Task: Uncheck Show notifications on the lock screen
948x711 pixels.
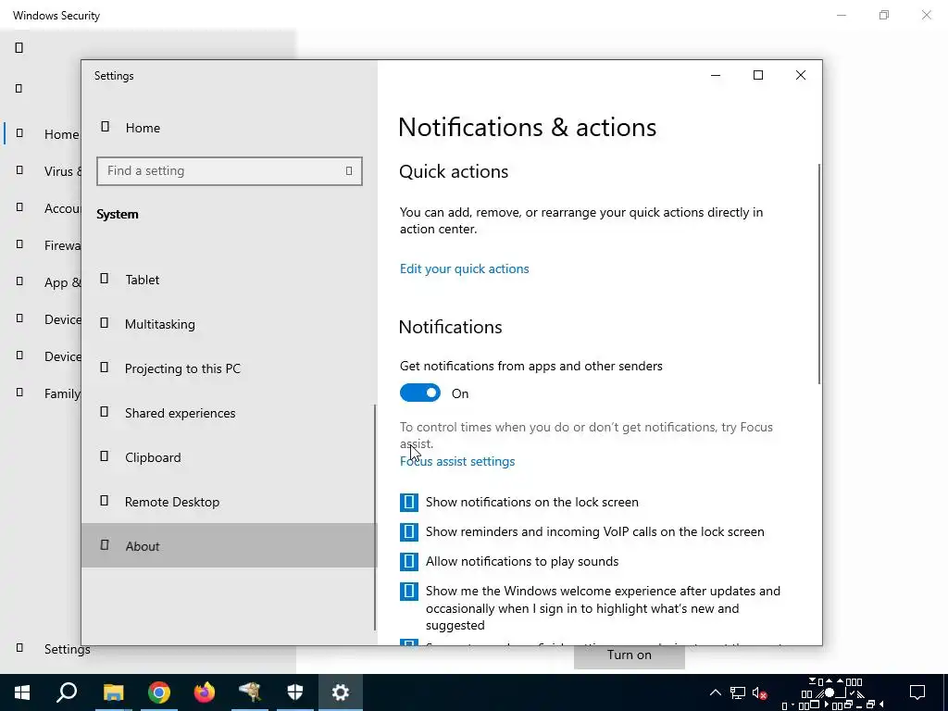Action: 408,502
